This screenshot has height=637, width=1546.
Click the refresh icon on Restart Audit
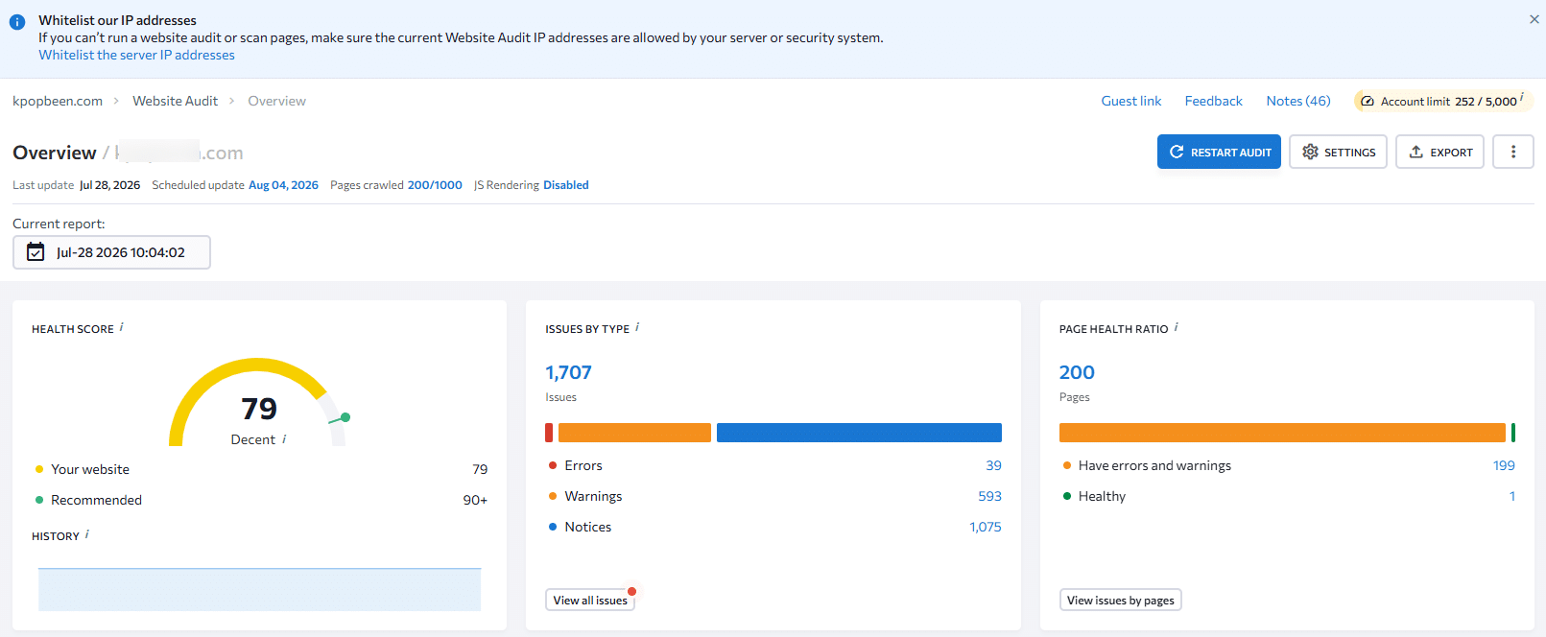point(1177,152)
